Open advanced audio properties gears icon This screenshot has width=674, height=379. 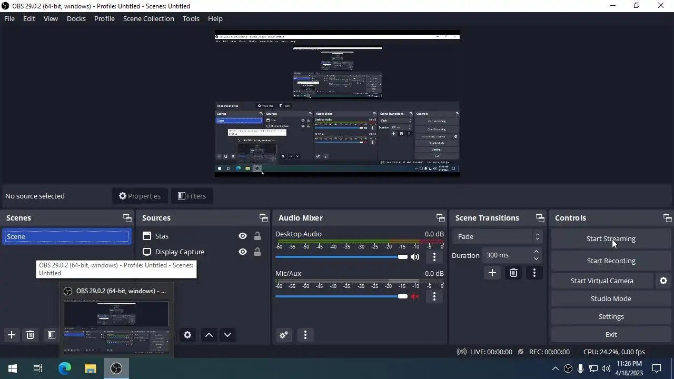click(284, 335)
